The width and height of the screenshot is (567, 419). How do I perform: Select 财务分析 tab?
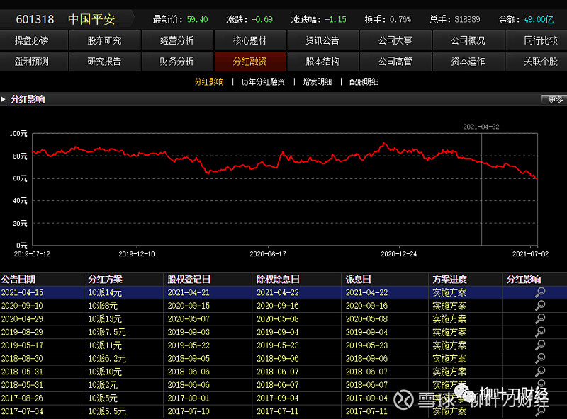pos(177,62)
